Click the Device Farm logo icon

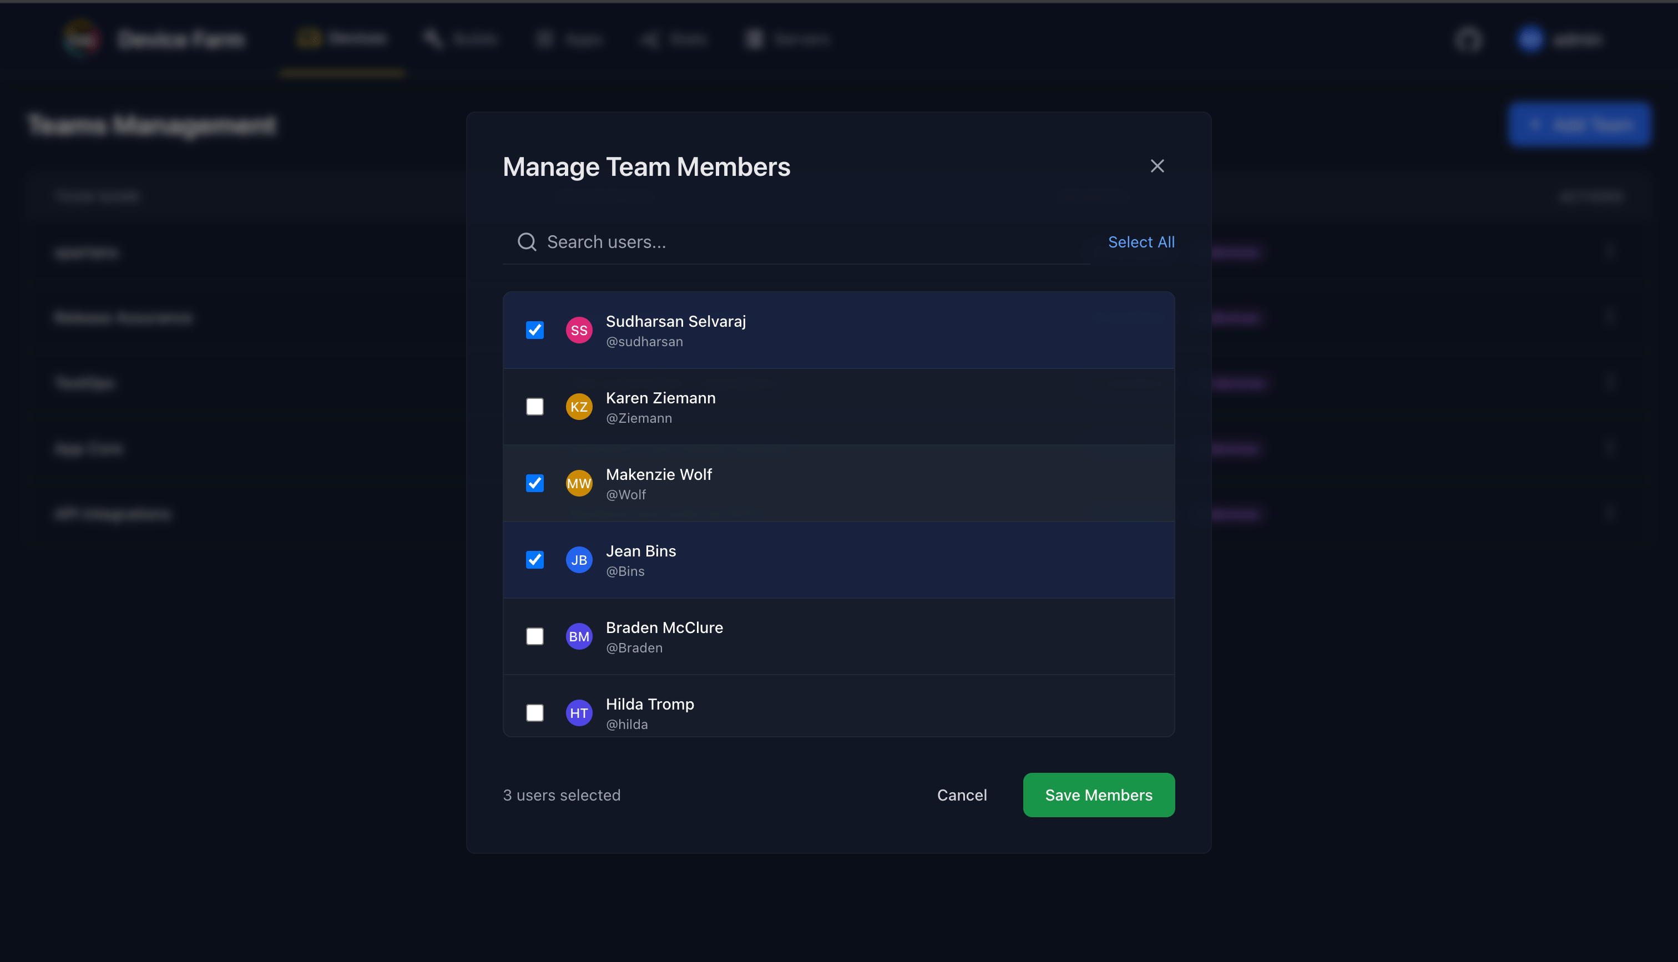[x=81, y=38]
